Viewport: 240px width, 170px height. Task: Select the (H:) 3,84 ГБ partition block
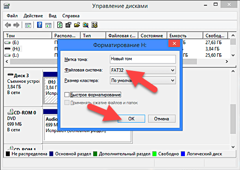point(51,91)
